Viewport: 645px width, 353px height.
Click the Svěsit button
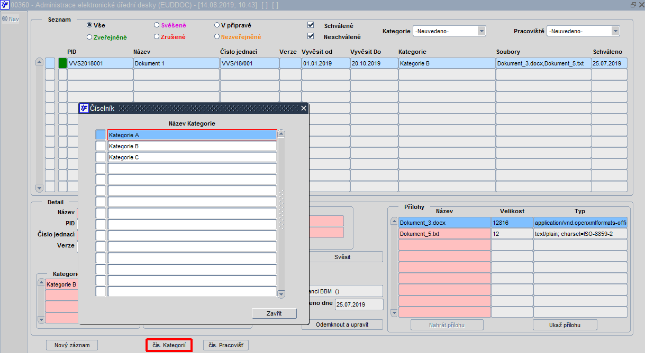tap(342, 257)
